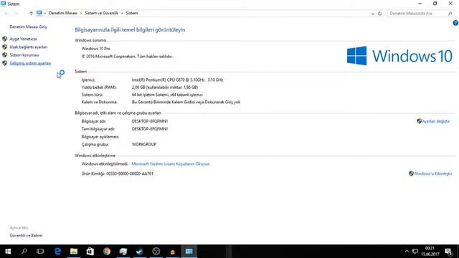Open the Windows Start menu

coord(8,252)
